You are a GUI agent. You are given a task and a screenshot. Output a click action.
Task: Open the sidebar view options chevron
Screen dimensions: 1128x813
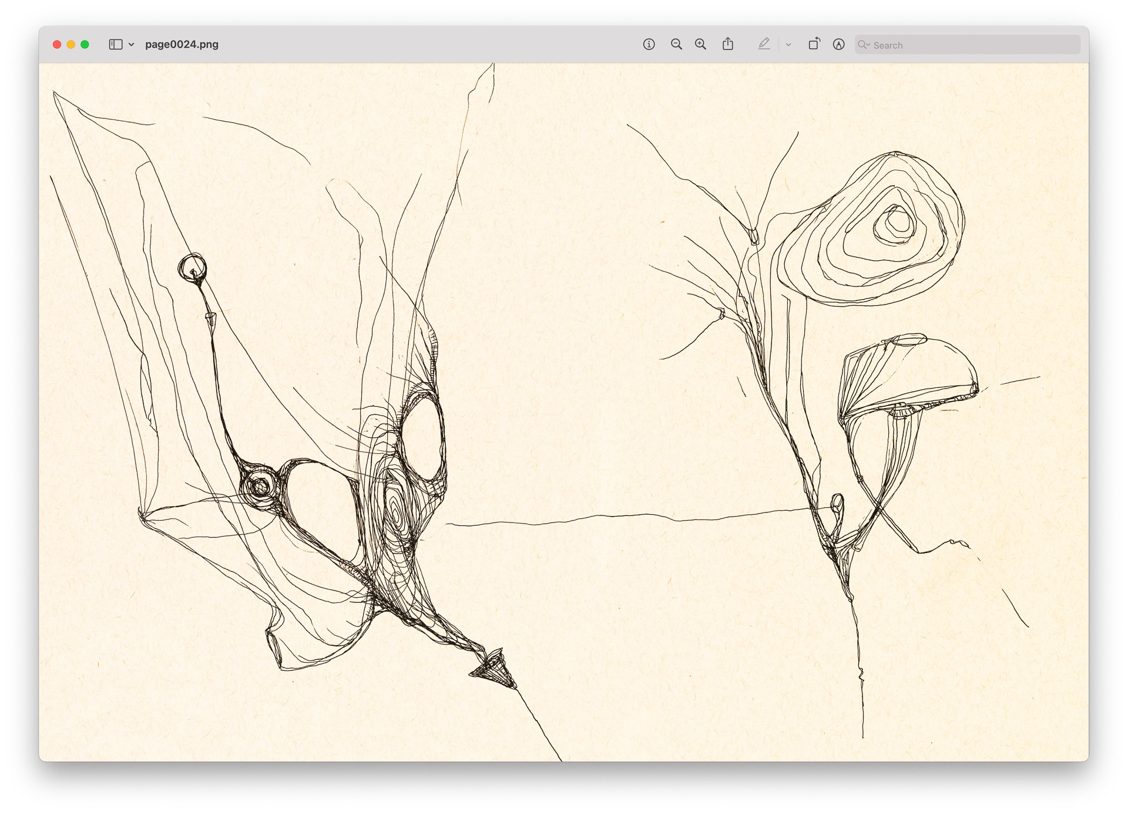[129, 43]
